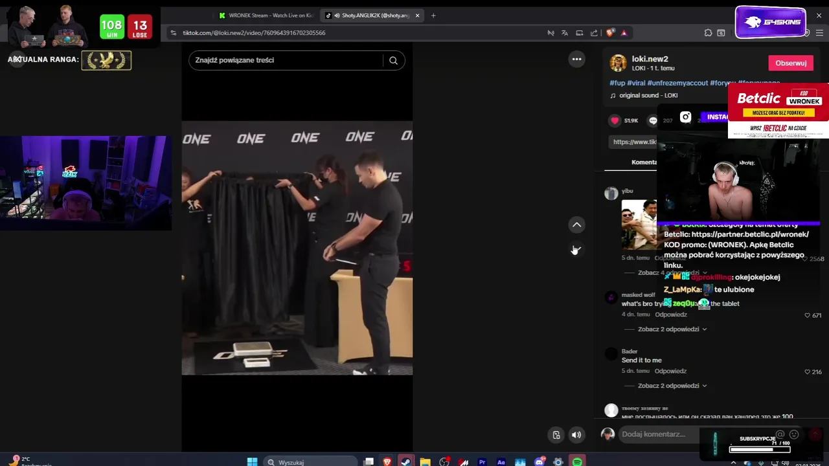Expand replies under masked wolf comment
Image resolution: width=829 pixels, height=466 pixels.
[x=672, y=329]
